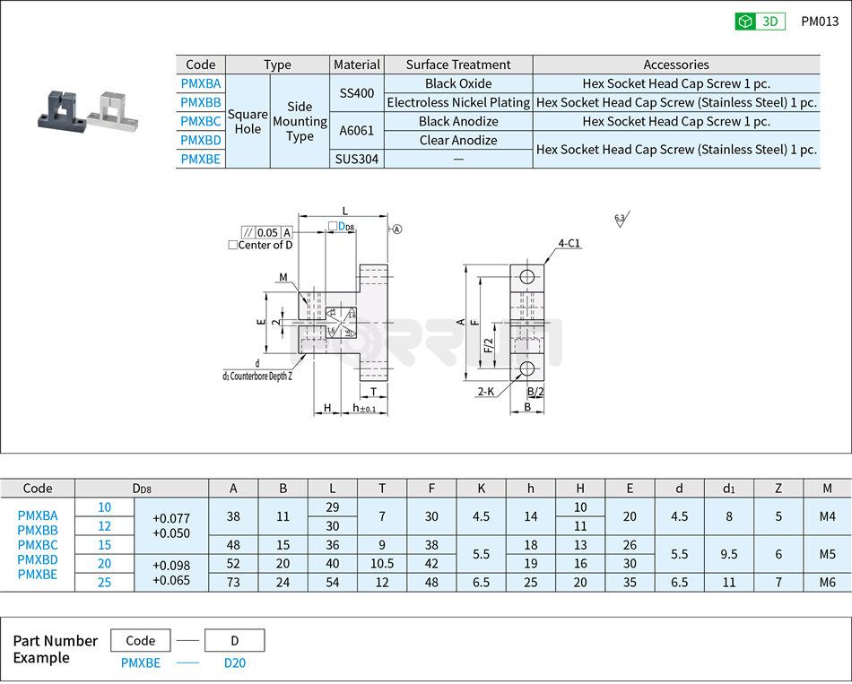The image size is (852, 684).
Task: Click the PM013 page reference label
Action: 822,21
